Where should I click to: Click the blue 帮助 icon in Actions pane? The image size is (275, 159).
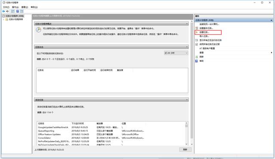click(x=197, y=61)
